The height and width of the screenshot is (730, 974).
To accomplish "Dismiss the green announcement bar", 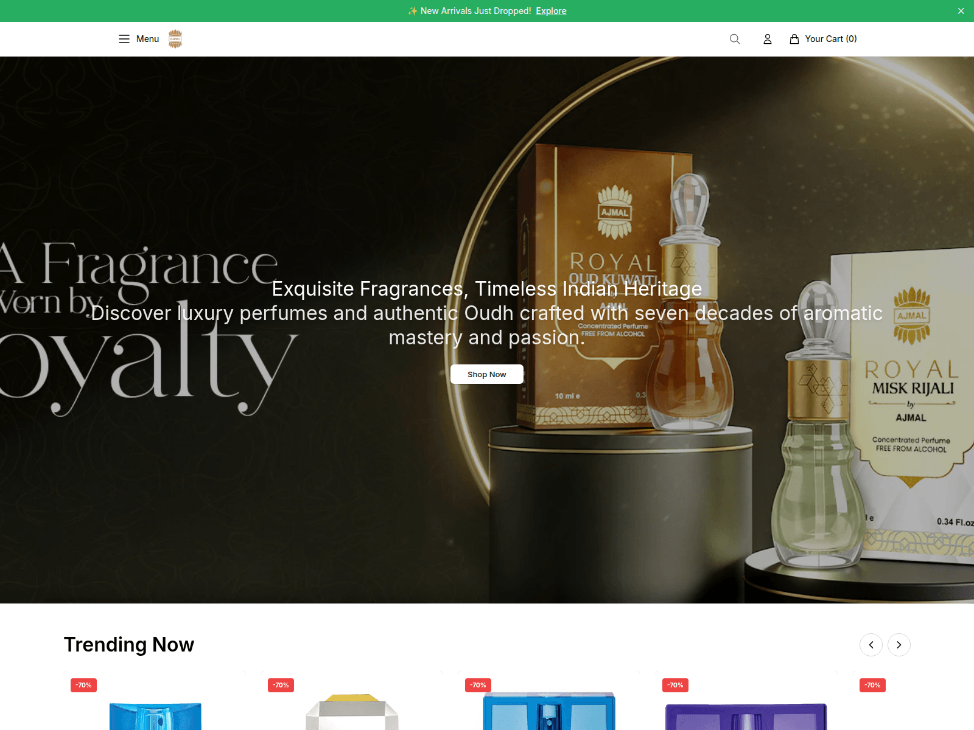I will [961, 11].
